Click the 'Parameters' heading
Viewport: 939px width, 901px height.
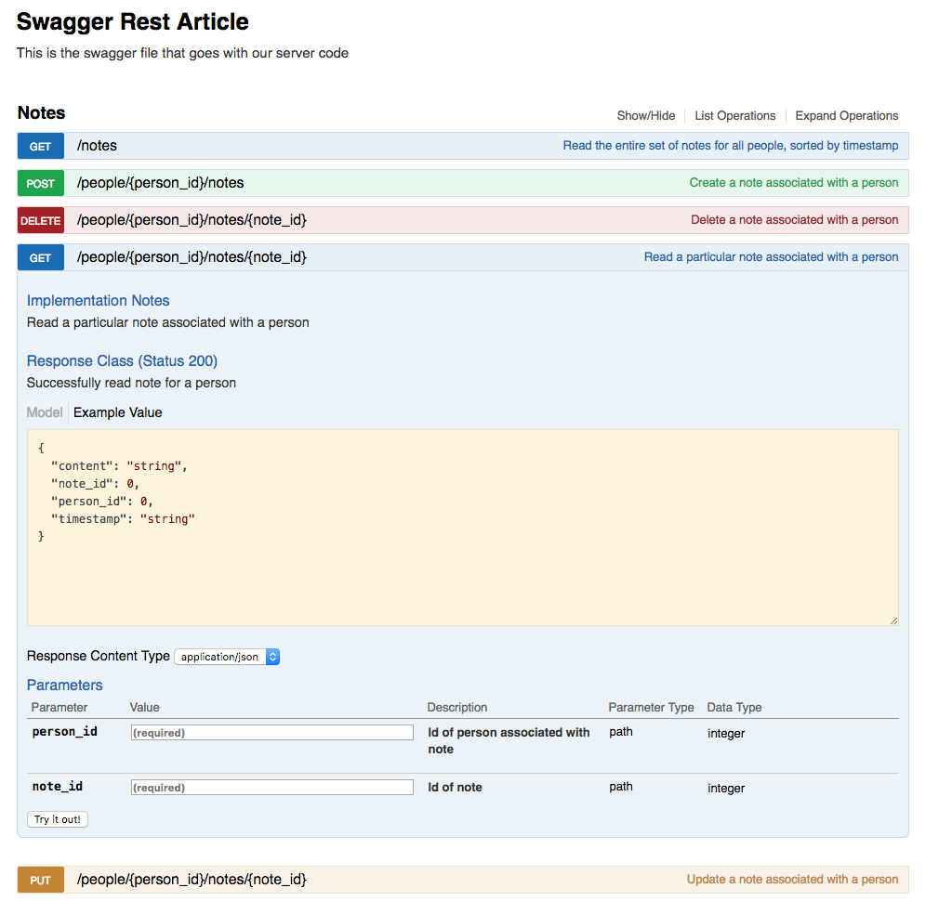pyautogui.click(x=65, y=686)
